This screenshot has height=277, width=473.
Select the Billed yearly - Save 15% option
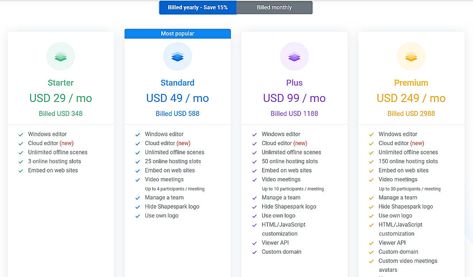pos(198,7)
